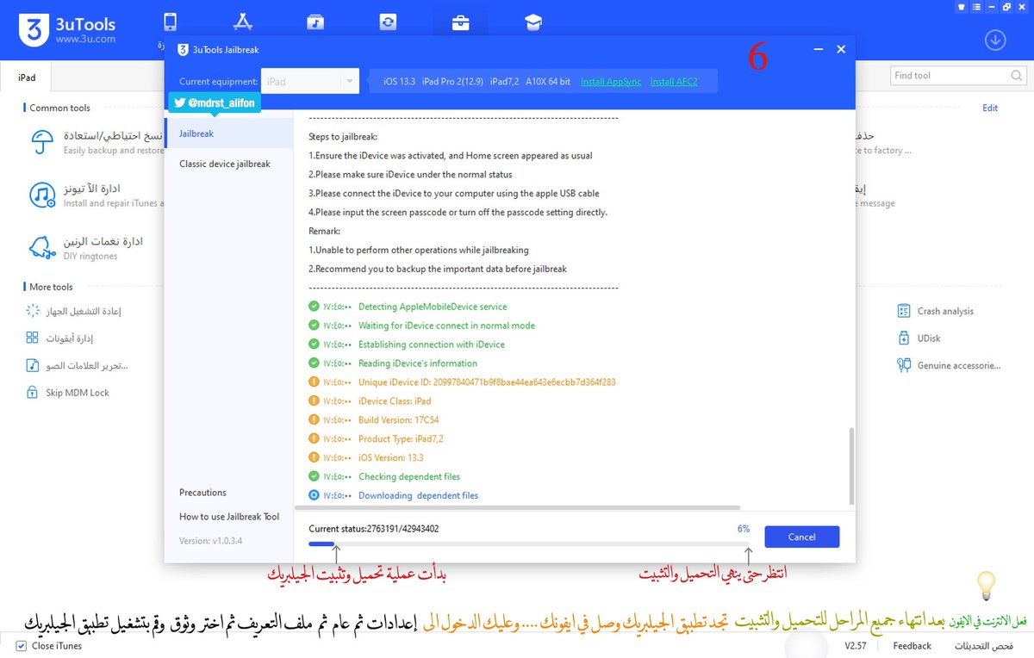
Task: Open the iDevice phone icon tab
Action: pyautogui.click(x=171, y=22)
